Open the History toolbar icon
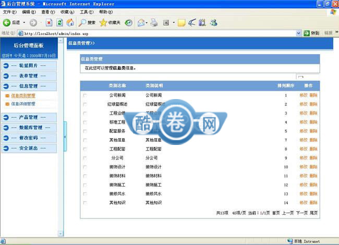 coord(129,23)
